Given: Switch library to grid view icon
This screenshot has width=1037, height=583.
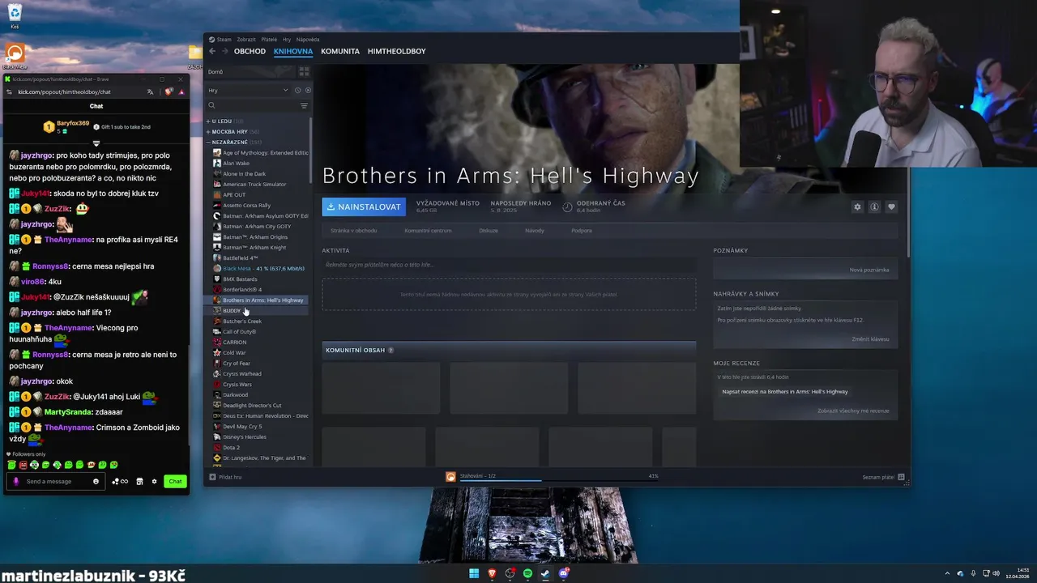Looking at the screenshot, I should pyautogui.click(x=304, y=71).
